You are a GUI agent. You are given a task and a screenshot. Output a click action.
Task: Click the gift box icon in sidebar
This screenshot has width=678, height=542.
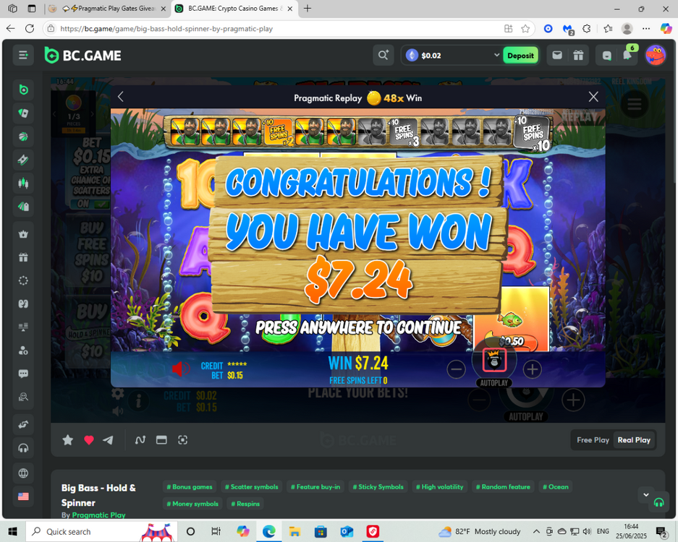pos(23,257)
